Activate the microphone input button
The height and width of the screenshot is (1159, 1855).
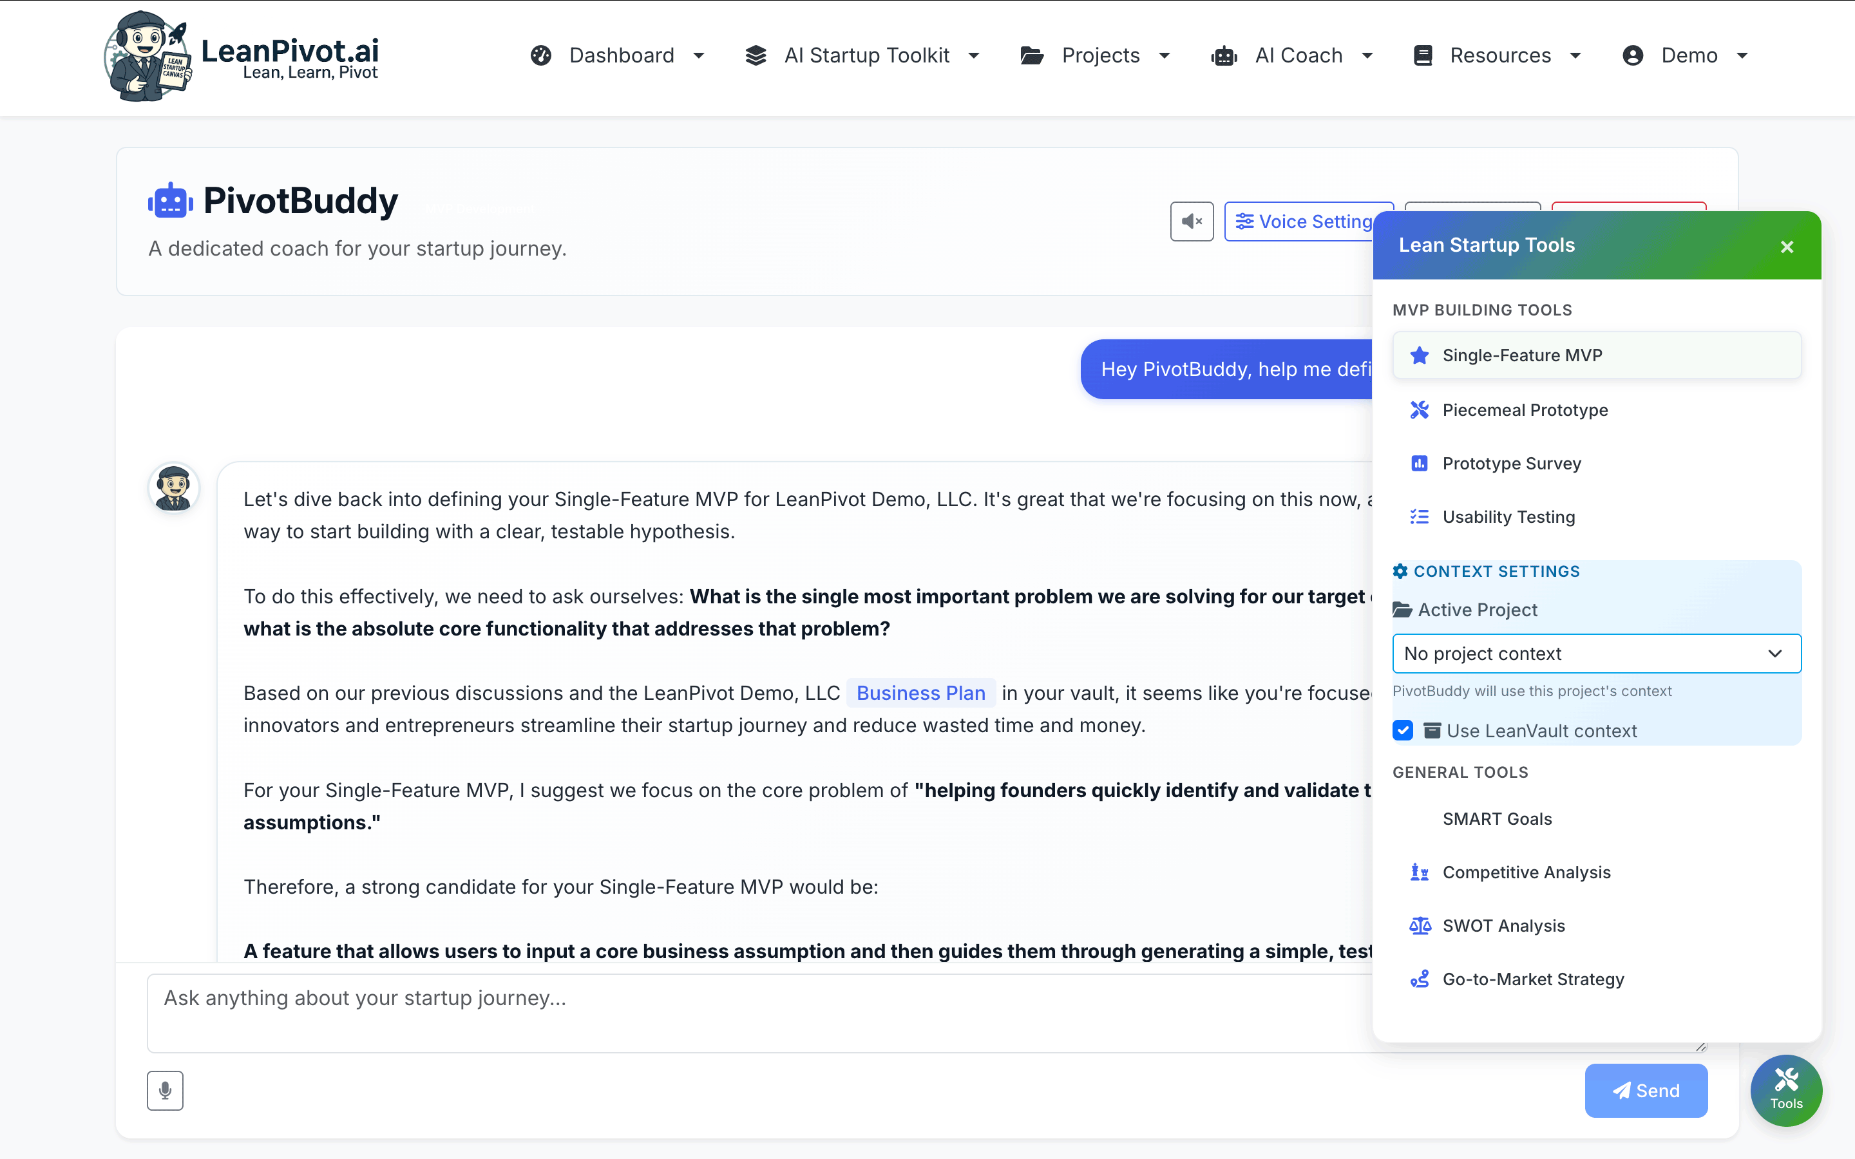[165, 1090]
